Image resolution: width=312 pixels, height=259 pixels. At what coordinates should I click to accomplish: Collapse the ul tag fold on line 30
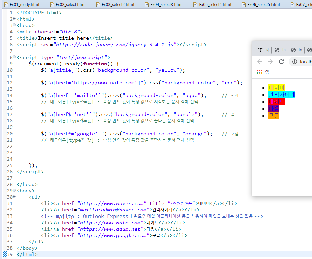[x=14, y=197]
